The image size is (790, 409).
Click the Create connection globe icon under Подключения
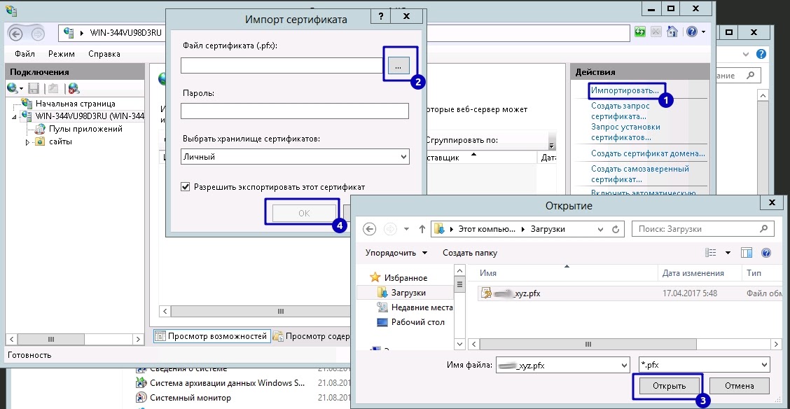tap(12, 88)
